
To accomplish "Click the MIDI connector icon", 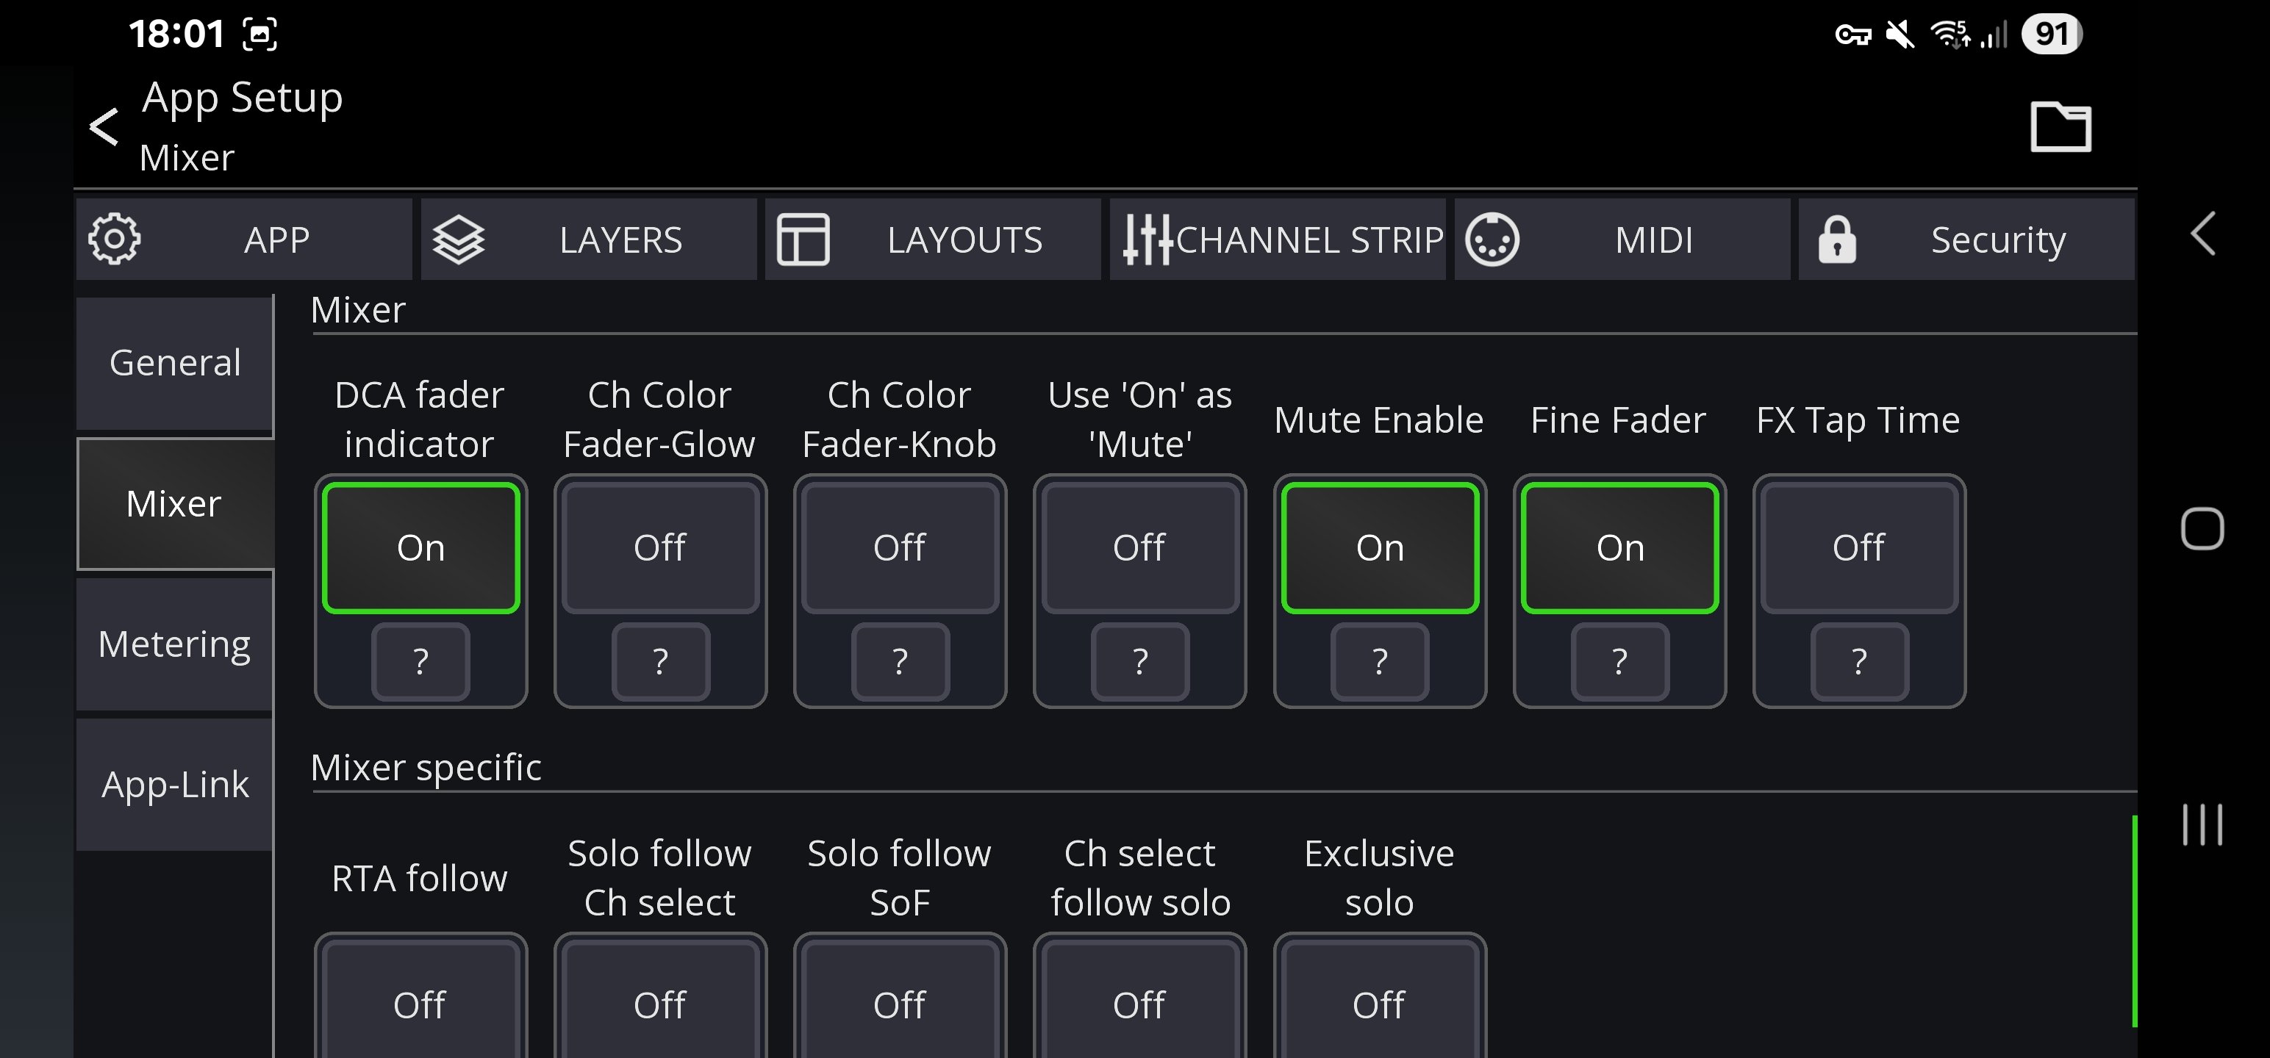I will [x=1492, y=239].
